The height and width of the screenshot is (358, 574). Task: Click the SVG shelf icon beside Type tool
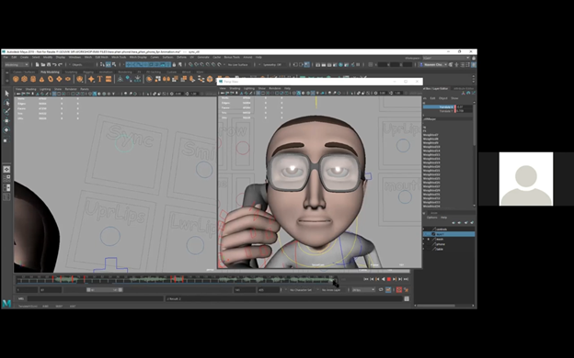pos(109,79)
